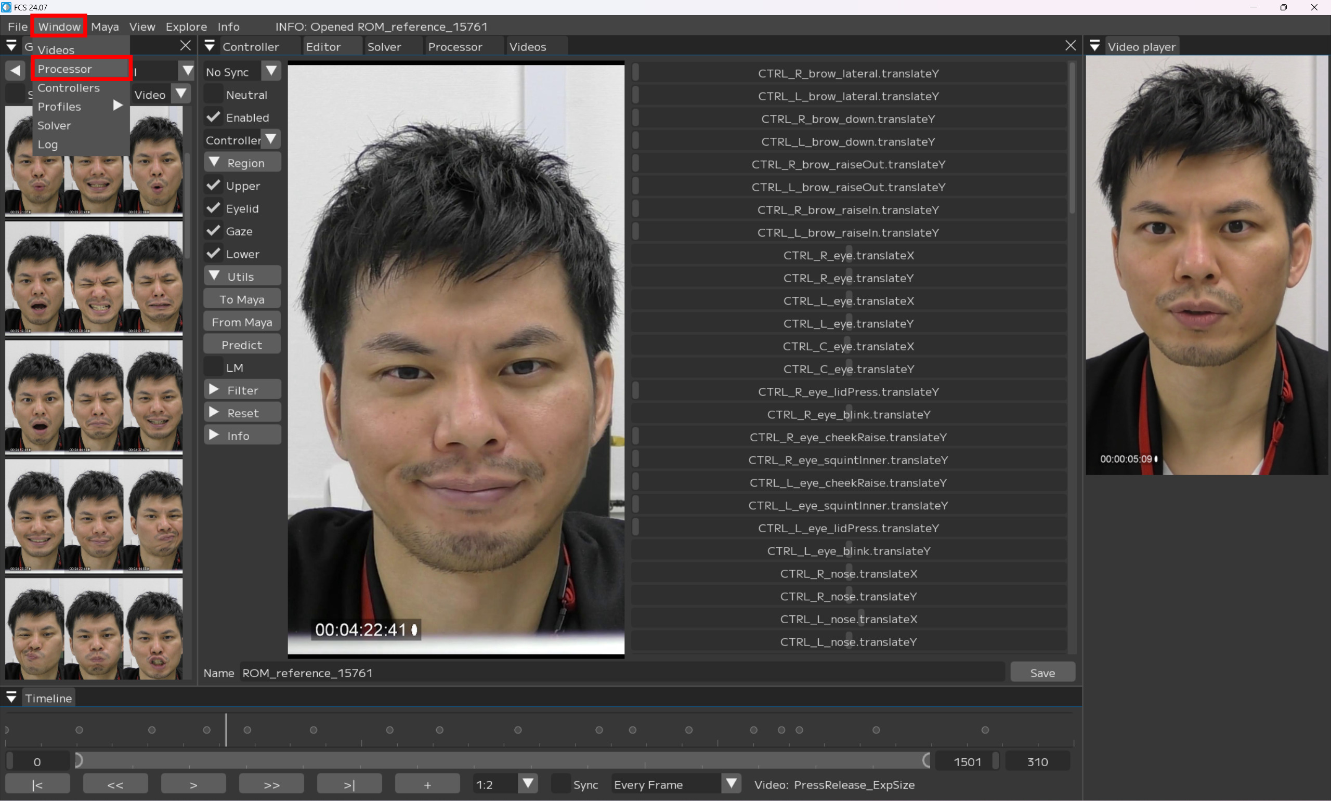
Task: Select Processor in the Window menu
Action: click(65, 69)
